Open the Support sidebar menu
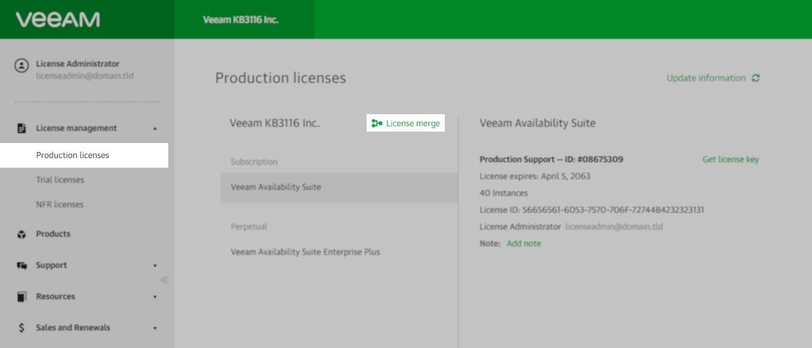The height and width of the screenshot is (348, 812). [x=51, y=265]
